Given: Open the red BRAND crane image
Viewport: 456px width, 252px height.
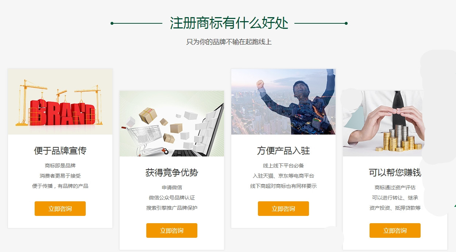Looking at the screenshot, I should point(60,102).
